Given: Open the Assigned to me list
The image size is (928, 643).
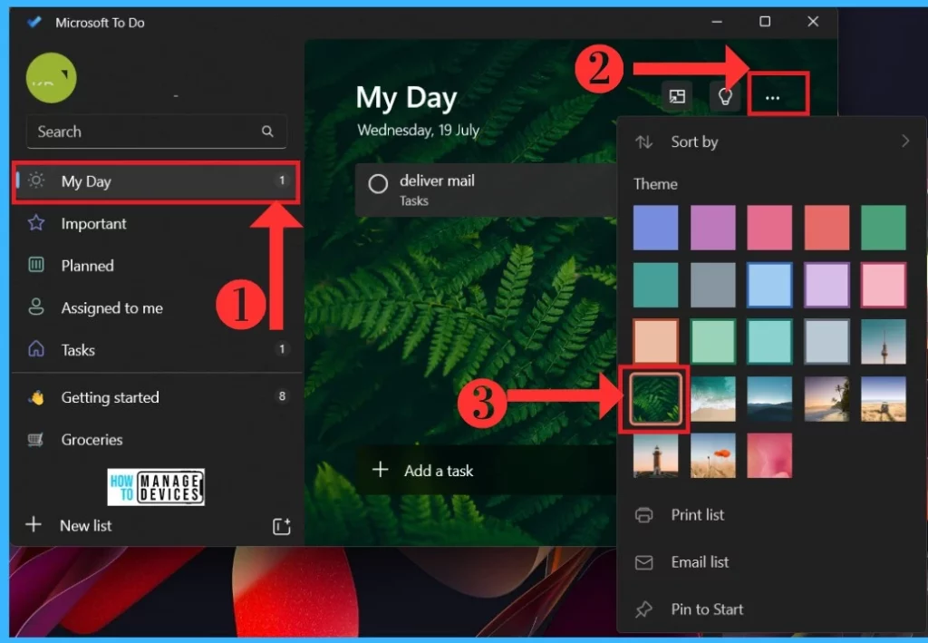Looking at the screenshot, I should point(156,307).
